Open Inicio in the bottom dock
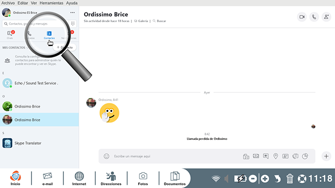Screen dimensions: 335x188 (15, 178)
